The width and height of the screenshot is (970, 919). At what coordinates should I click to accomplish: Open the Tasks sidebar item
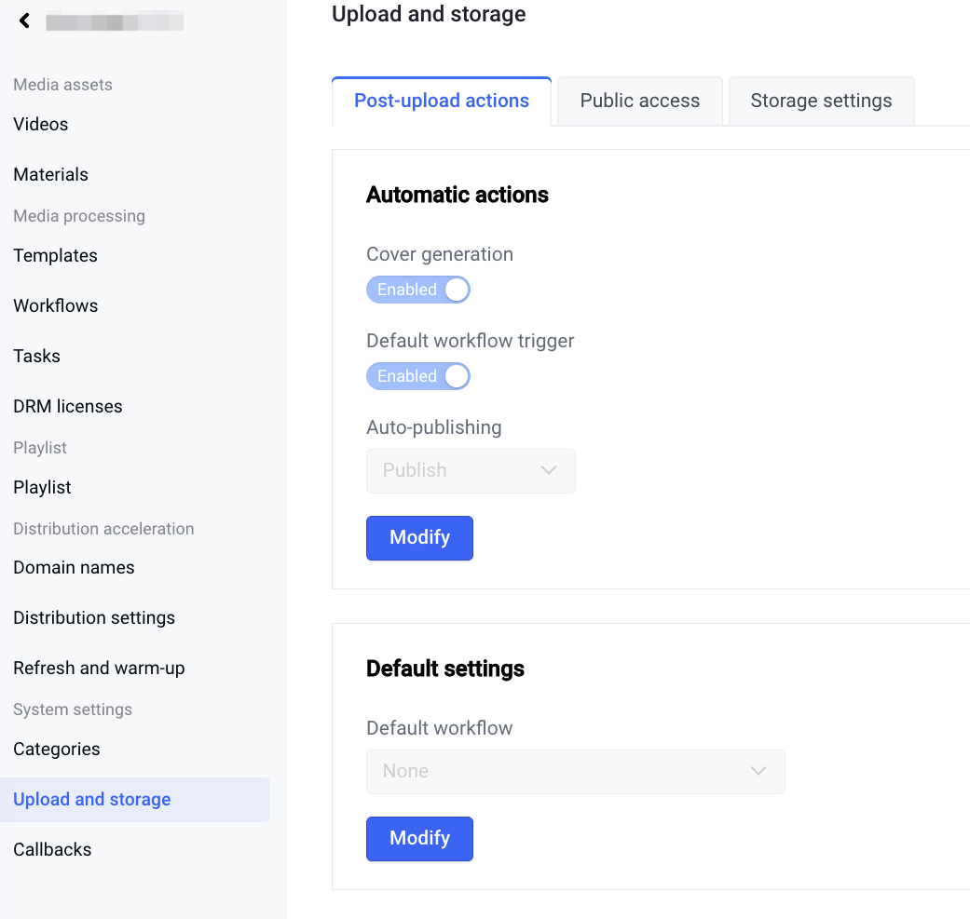[x=37, y=357]
